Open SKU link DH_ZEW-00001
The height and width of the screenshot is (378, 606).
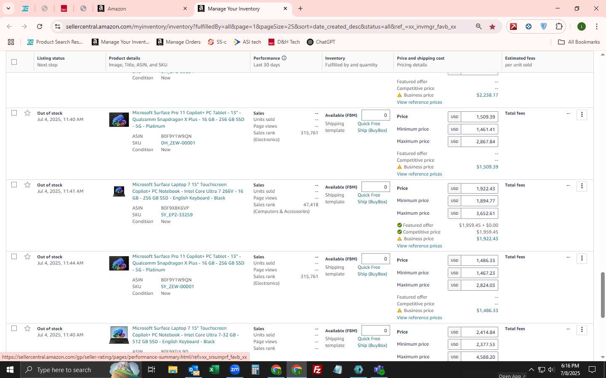coord(178,143)
